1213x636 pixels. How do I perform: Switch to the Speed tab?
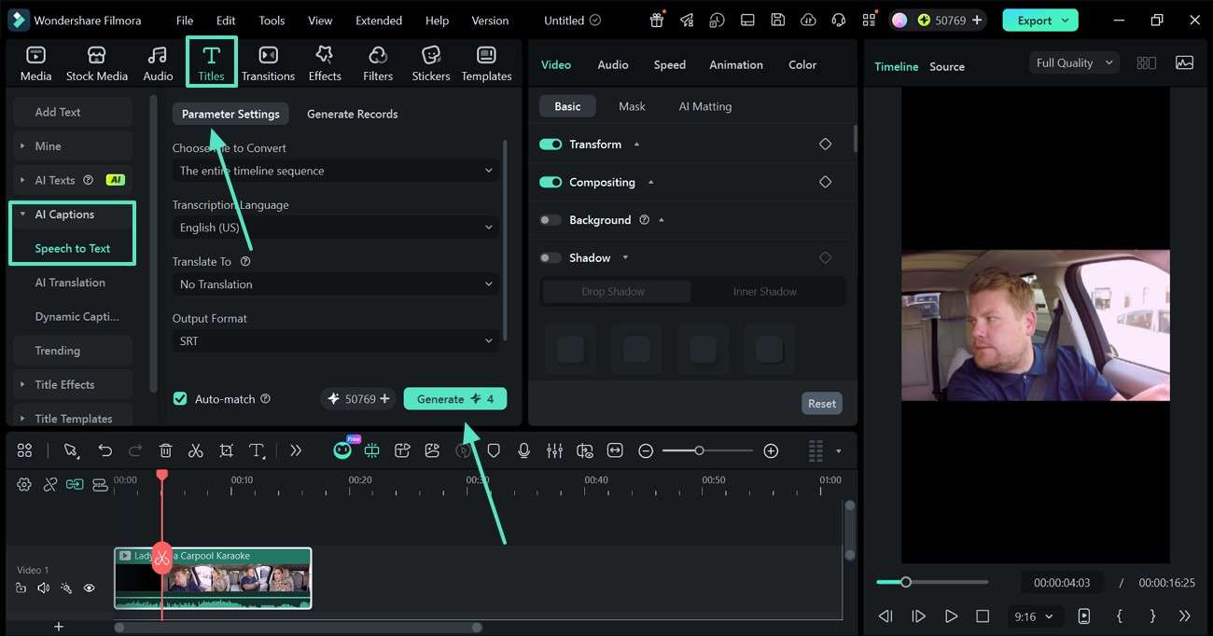669,64
